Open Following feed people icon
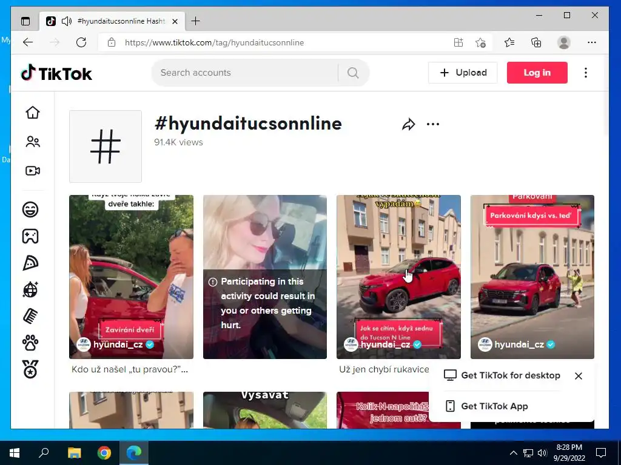 pos(33,142)
